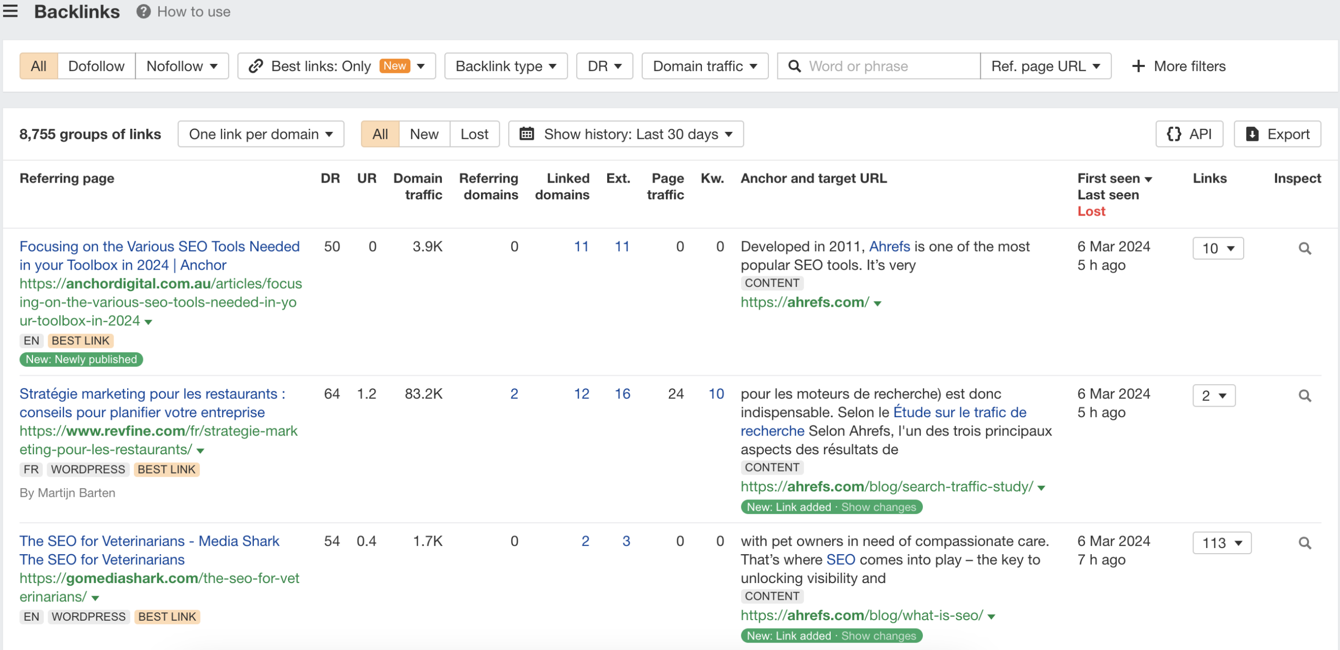Filter by Dofollow links
The height and width of the screenshot is (650, 1340).
[x=96, y=66]
